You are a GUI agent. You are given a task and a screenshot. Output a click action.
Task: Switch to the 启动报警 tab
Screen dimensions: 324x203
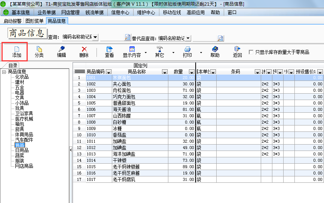[x=12, y=21]
